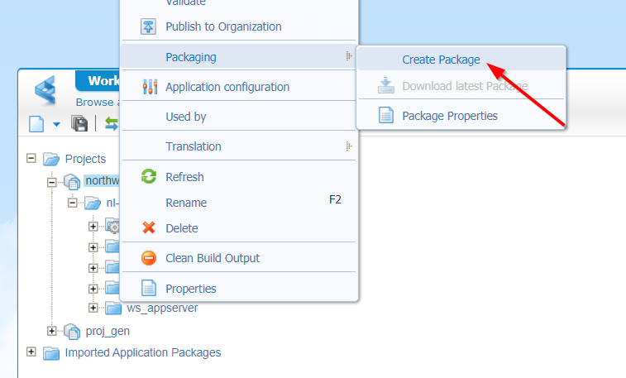Click the red Delete cross icon
The height and width of the screenshot is (378, 626).
(149, 228)
